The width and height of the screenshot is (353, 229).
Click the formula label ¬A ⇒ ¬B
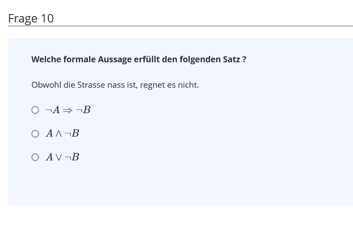68,110
